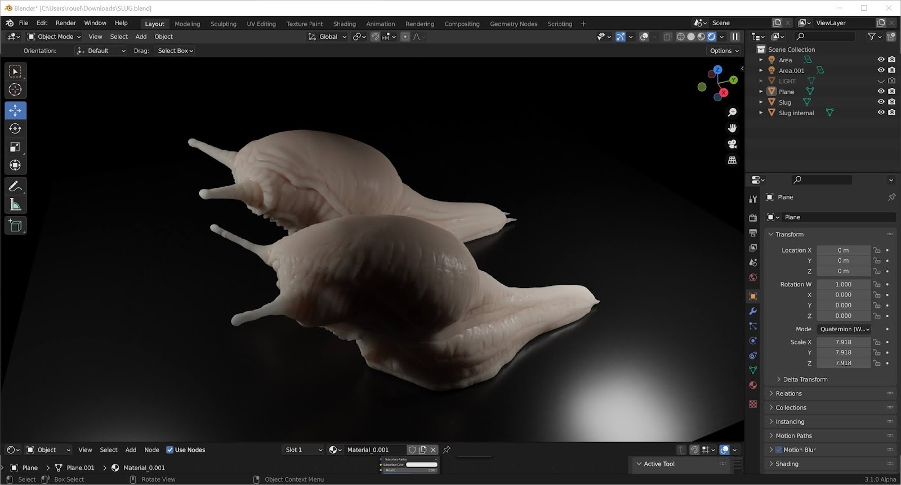Select the Measure tool
901x485 pixels.
(x=15, y=205)
